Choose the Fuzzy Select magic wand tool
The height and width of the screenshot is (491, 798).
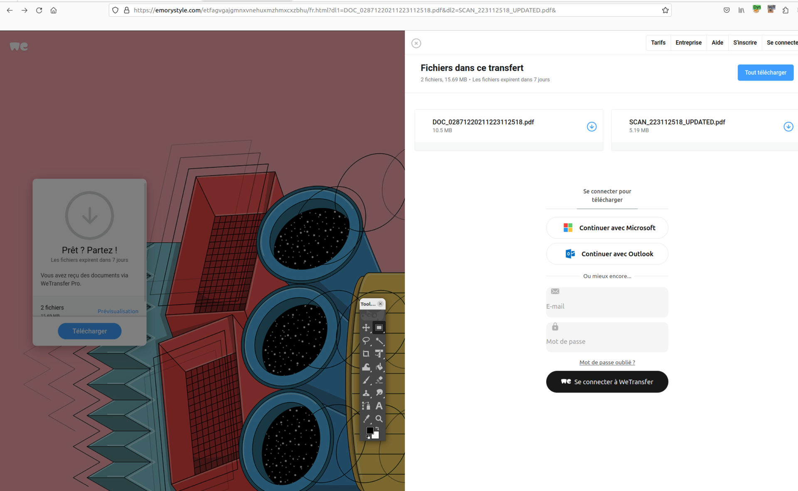[379, 341]
